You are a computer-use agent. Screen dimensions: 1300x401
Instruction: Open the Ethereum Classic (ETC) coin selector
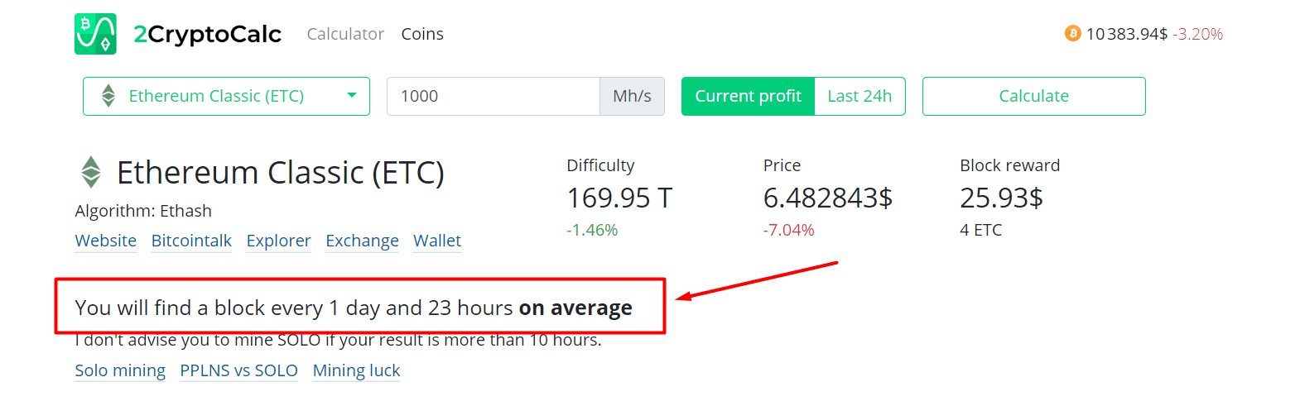tap(217, 96)
